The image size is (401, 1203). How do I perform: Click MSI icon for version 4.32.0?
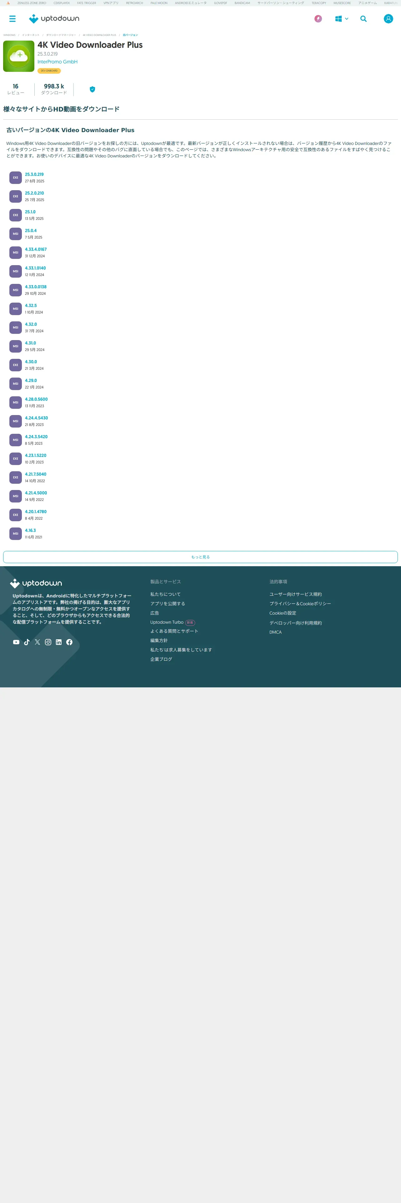click(x=15, y=327)
